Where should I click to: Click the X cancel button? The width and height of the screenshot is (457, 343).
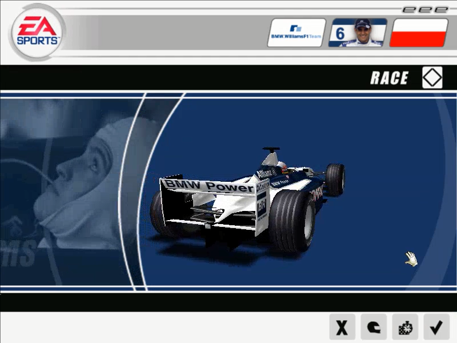[342, 327]
